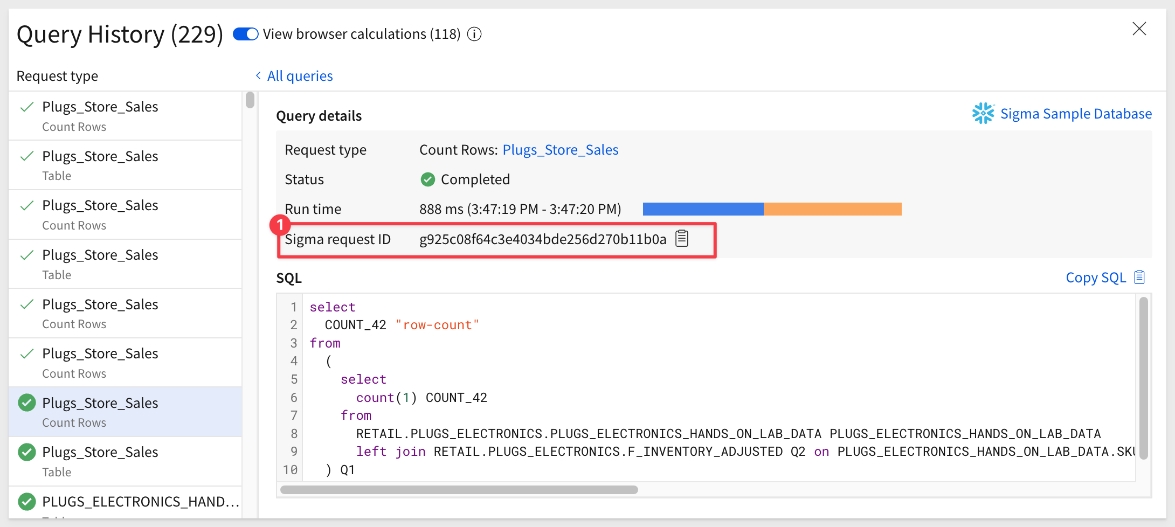Click the Query details heading
Image resolution: width=1175 pixels, height=527 pixels.
pos(319,116)
